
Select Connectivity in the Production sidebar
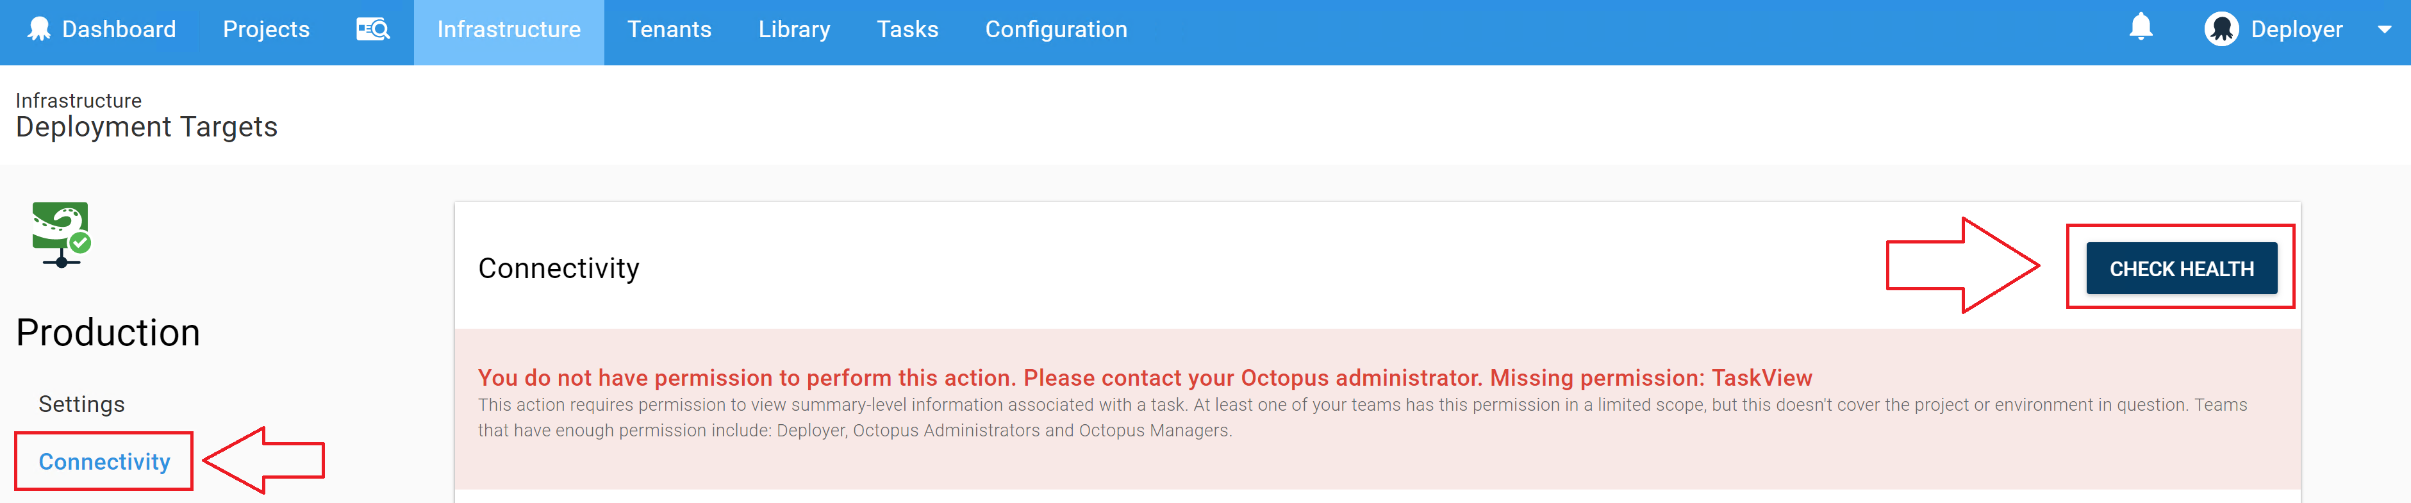(103, 461)
